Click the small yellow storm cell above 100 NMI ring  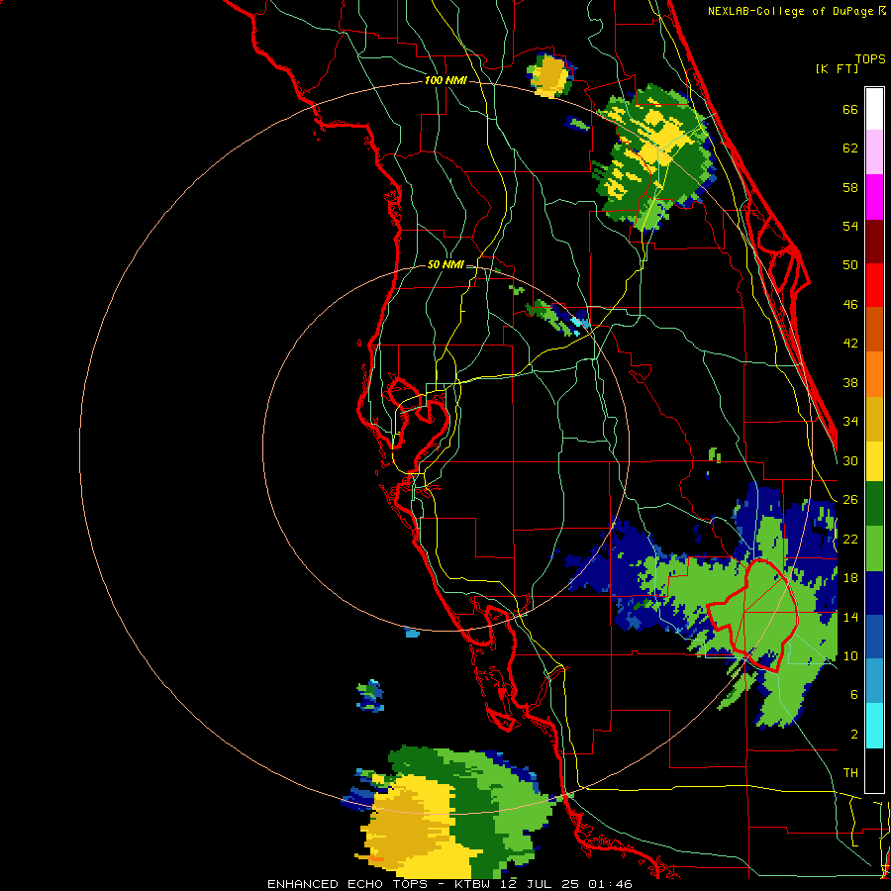[550, 75]
